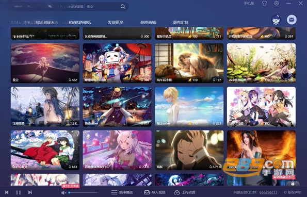
Task: Click the 导入视频 import video button
Action: [x=154, y=192]
